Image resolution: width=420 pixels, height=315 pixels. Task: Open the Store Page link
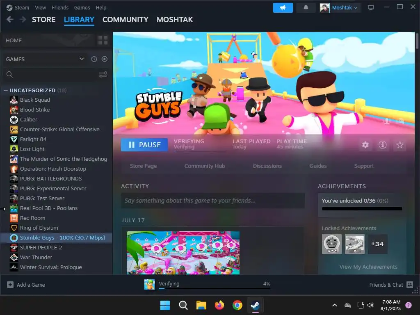coord(143,166)
